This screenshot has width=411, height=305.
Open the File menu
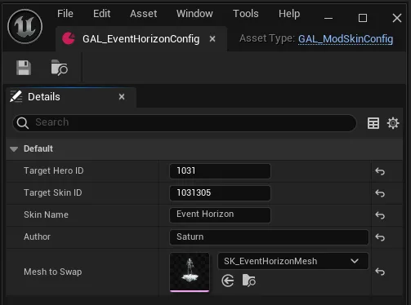65,14
